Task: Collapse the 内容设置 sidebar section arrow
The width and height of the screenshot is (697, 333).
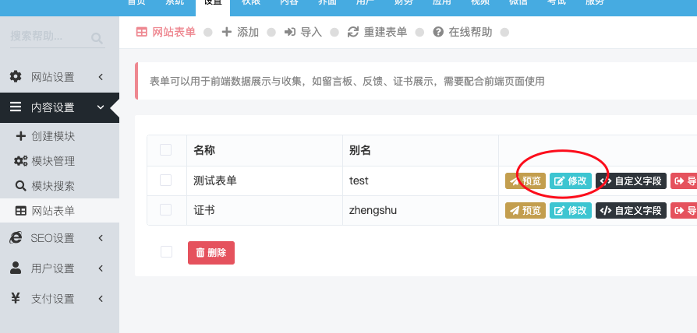Action: pos(101,107)
